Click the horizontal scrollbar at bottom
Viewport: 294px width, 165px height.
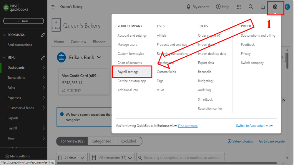167,163
